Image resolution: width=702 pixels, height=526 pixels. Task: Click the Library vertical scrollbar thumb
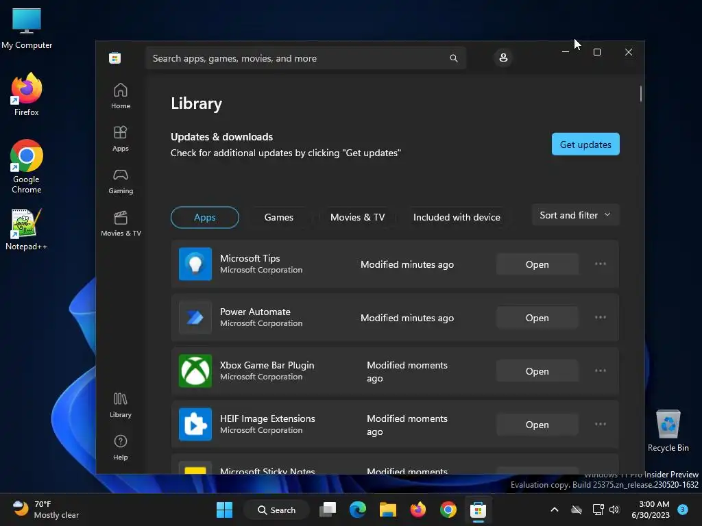pyautogui.click(x=641, y=93)
